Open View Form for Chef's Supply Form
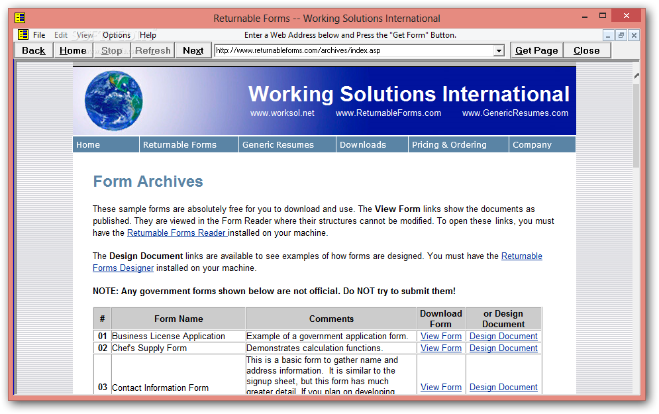Screen dimensions: 659x414 click(441, 348)
